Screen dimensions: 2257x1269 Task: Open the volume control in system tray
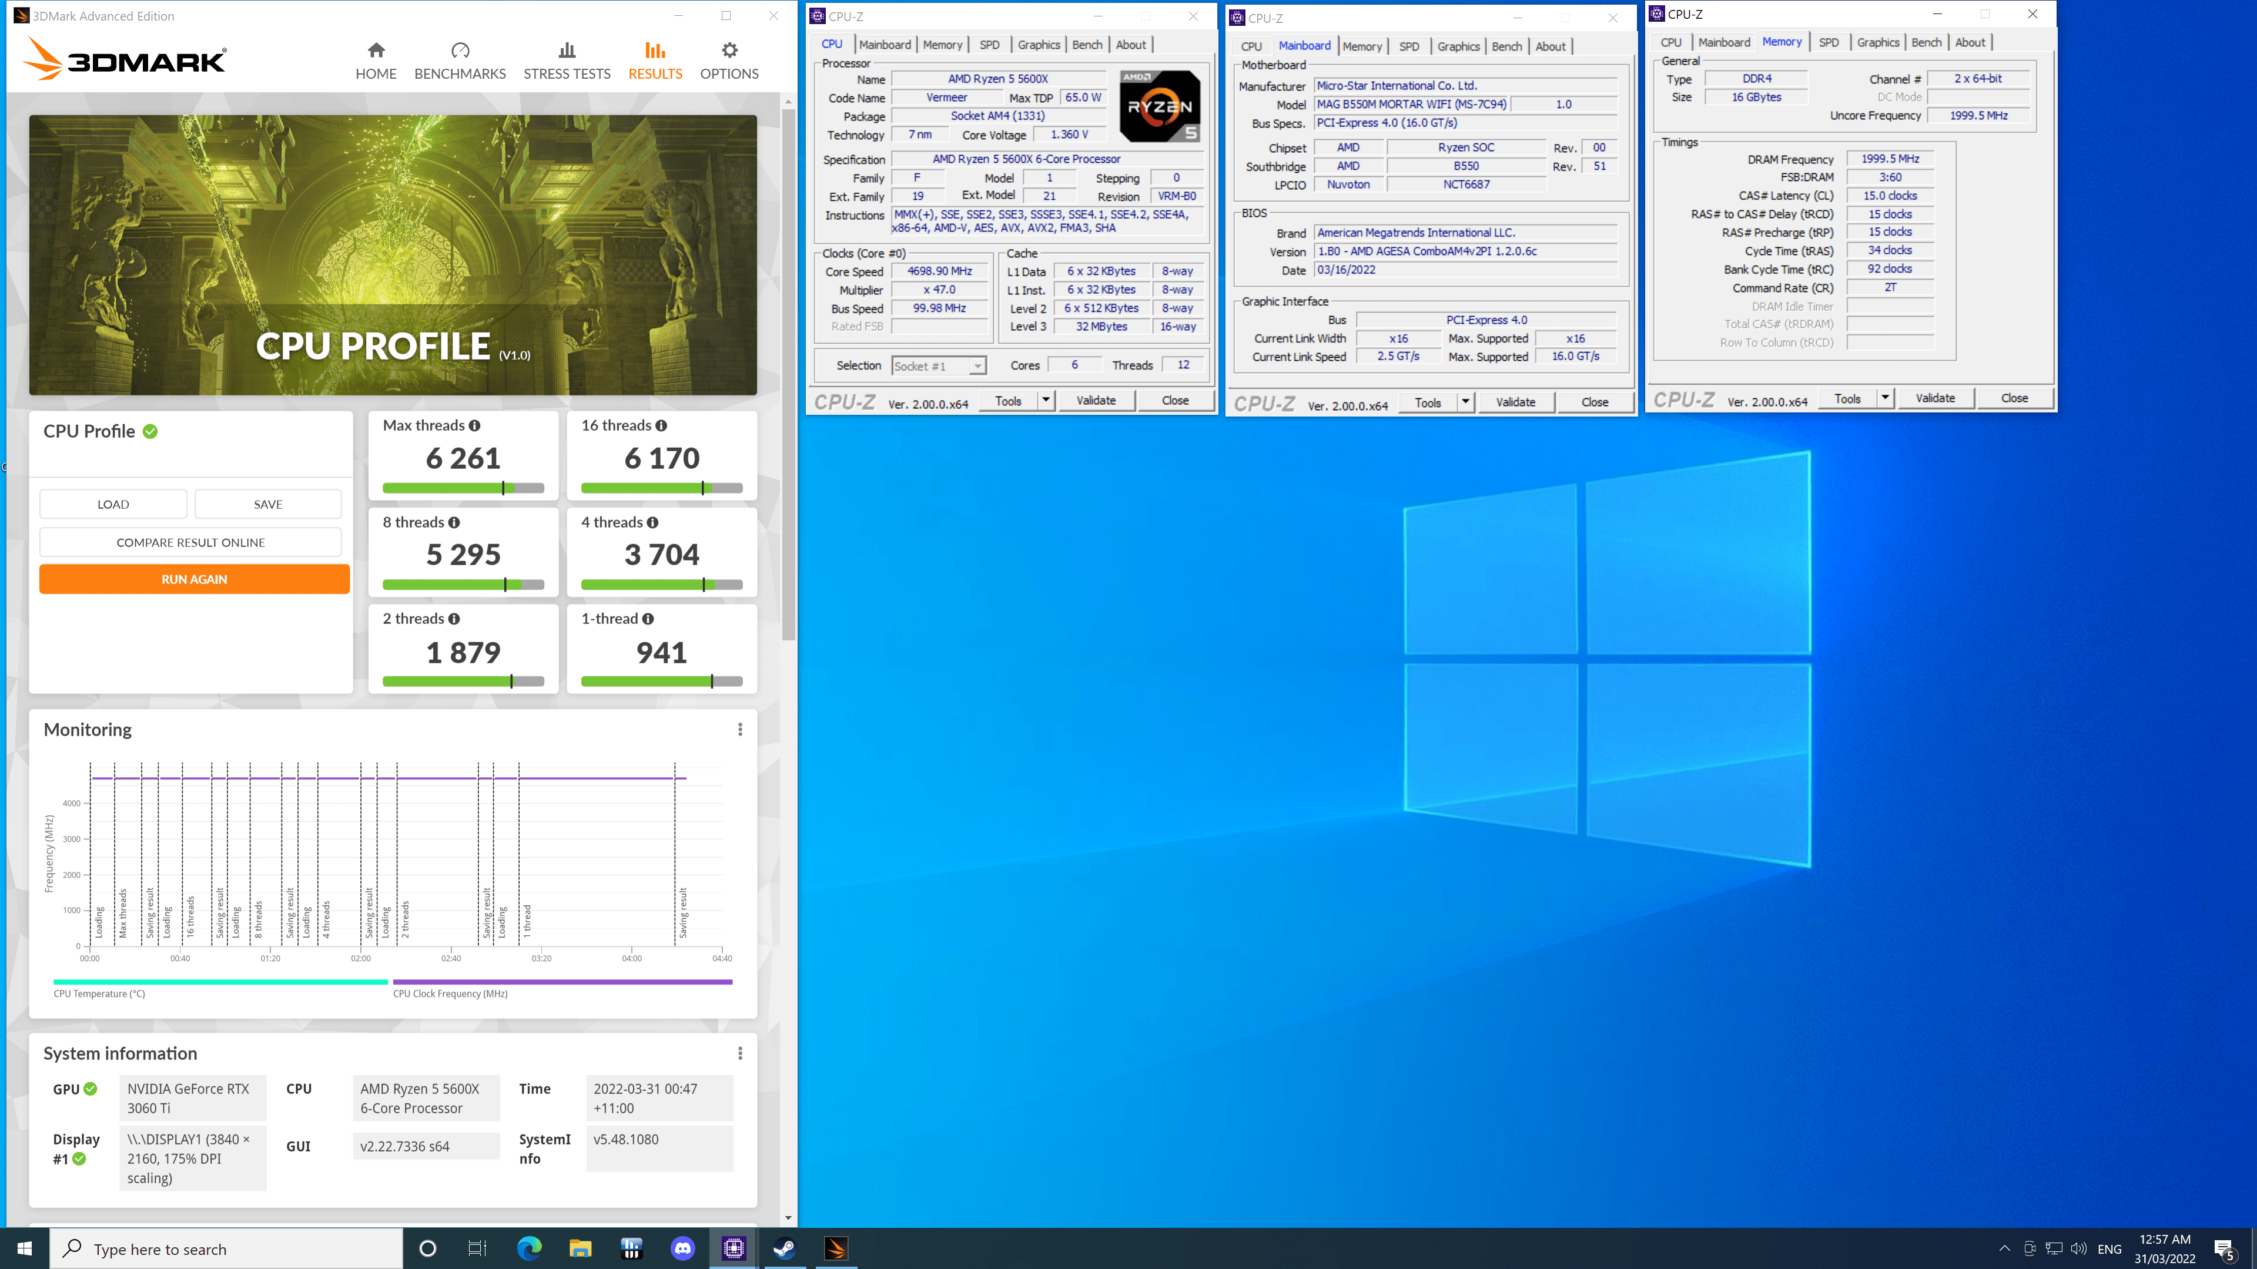[2078, 1249]
